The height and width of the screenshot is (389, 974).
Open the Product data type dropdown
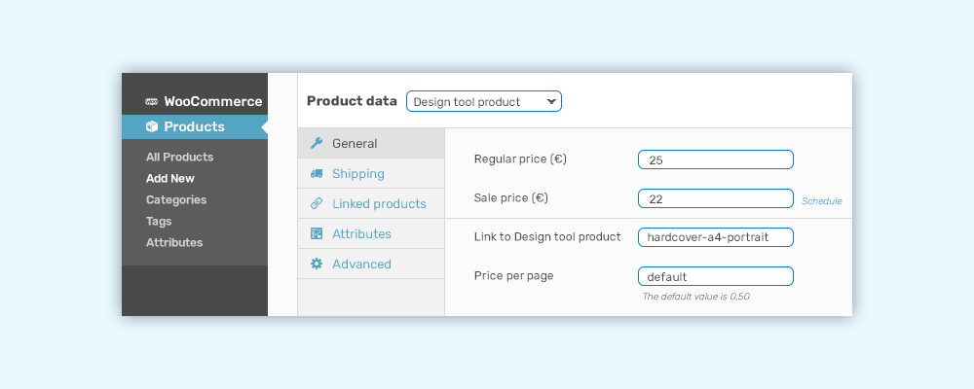(x=484, y=102)
